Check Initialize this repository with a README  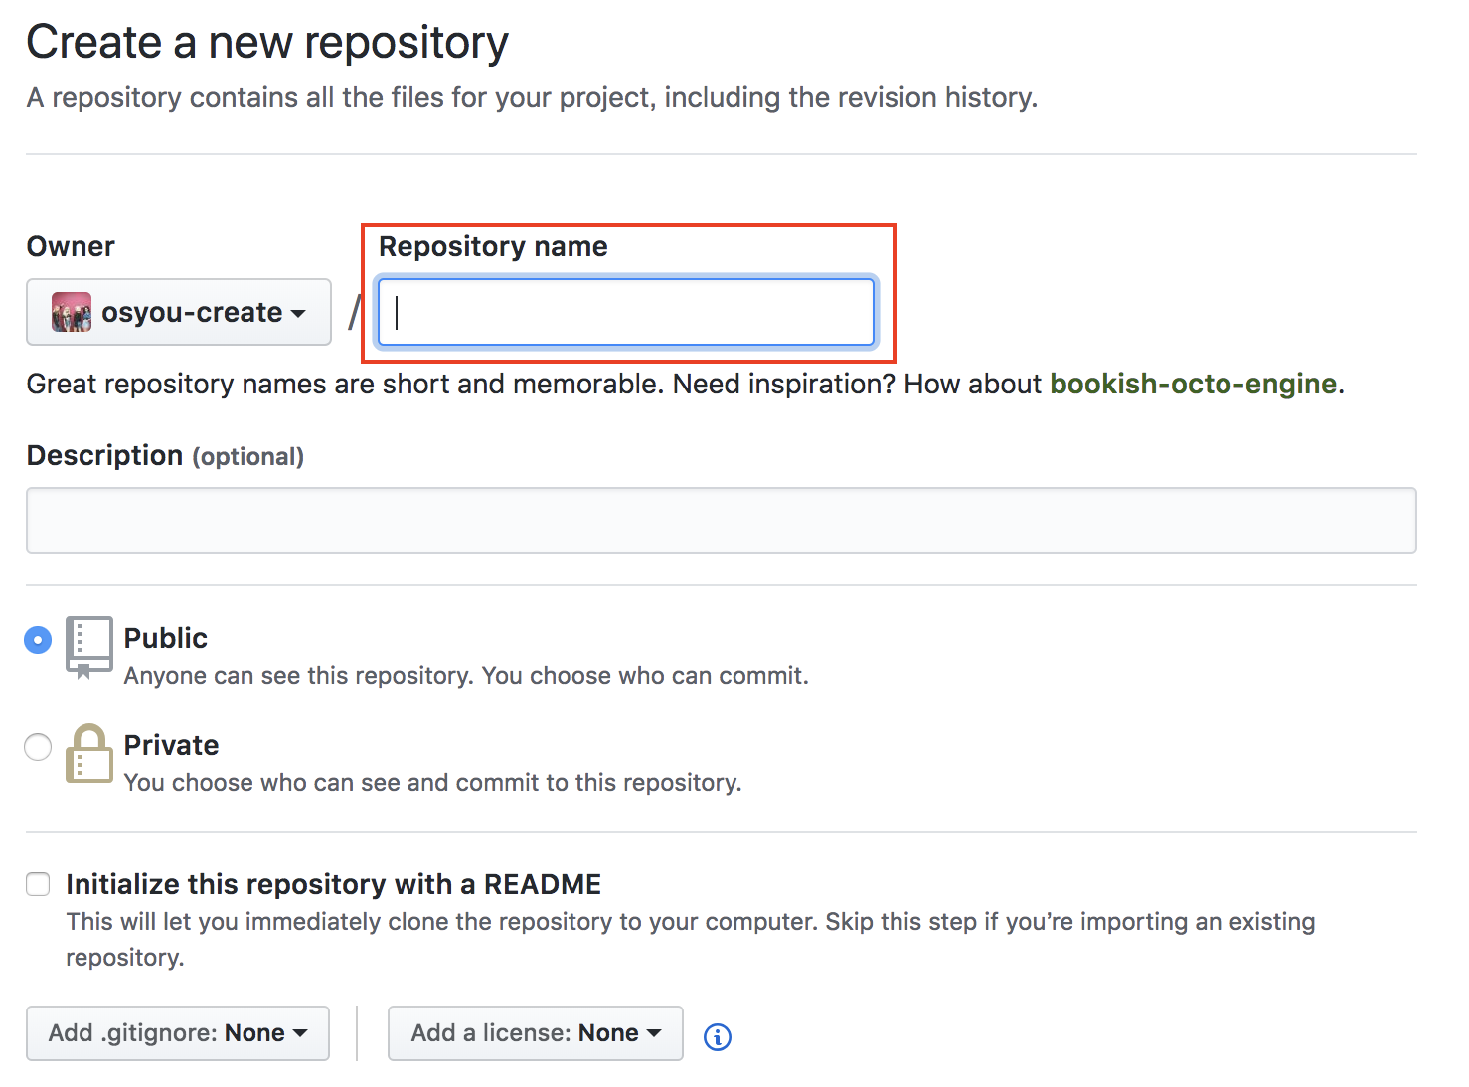click(38, 884)
